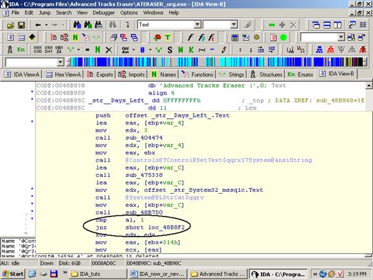Switch to the IDA View-A tab
This screenshot has width=373, height=280.
23,75
